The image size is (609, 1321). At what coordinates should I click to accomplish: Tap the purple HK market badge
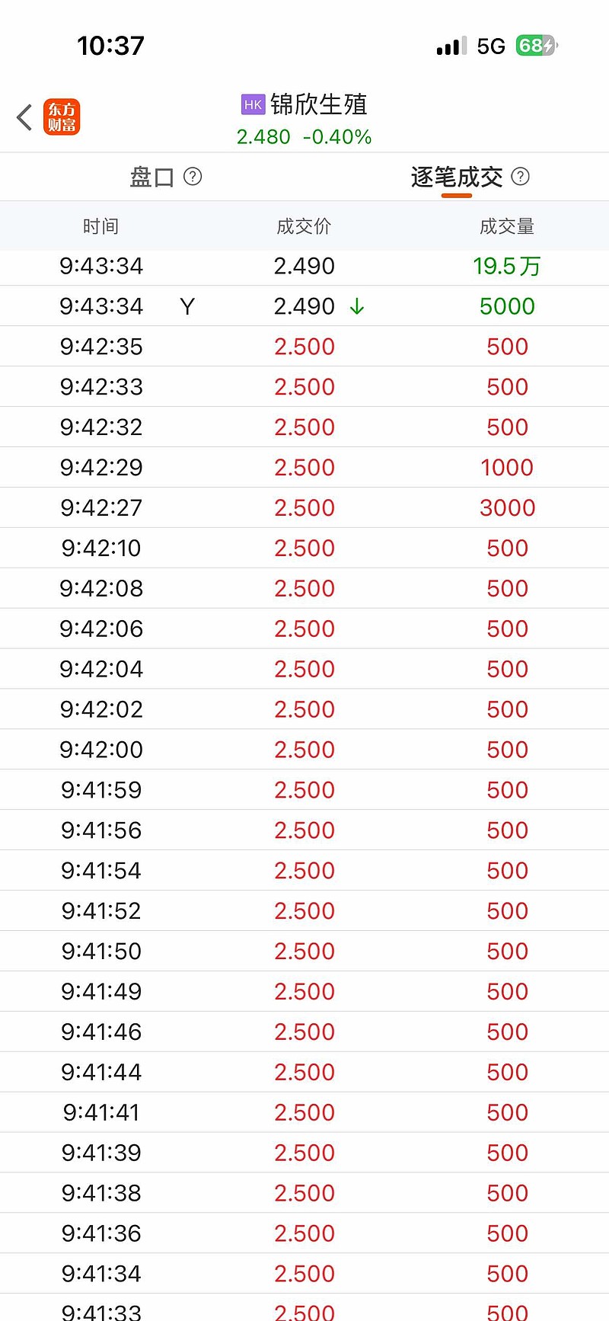click(x=253, y=104)
